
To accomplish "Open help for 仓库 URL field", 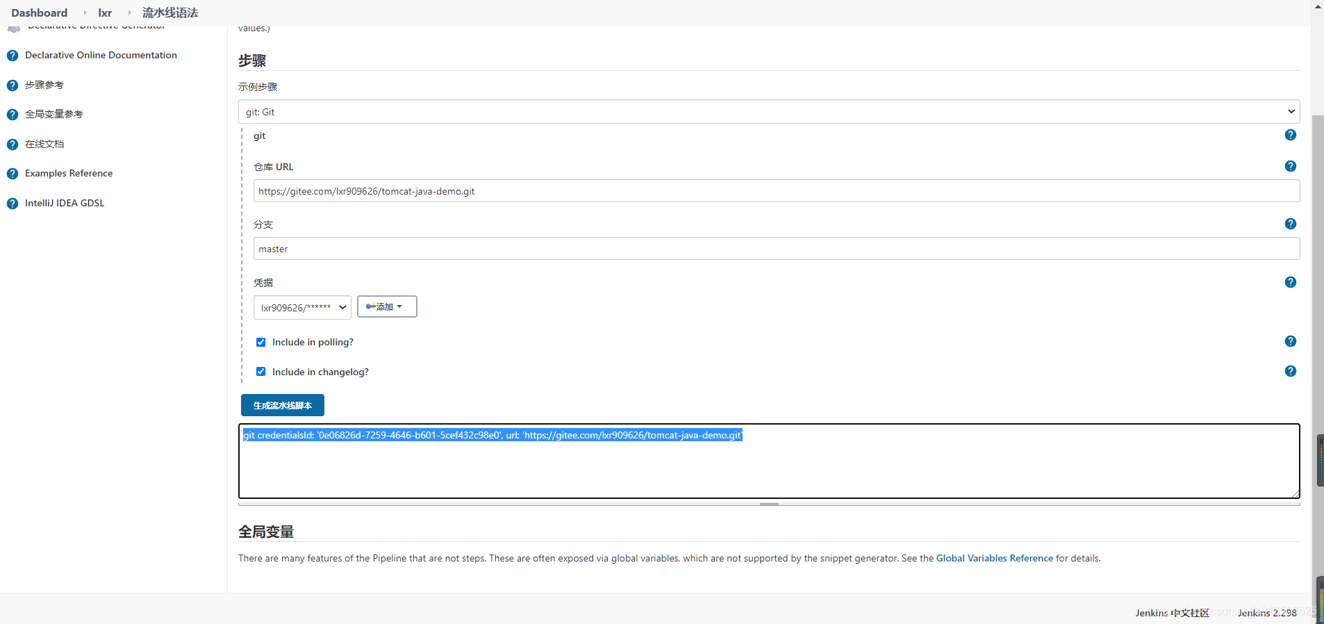I will click(1291, 166).
